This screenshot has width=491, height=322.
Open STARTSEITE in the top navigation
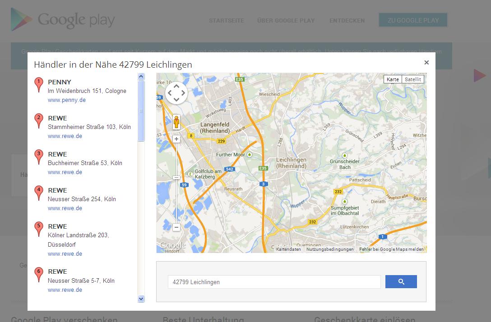coord(227,21)
